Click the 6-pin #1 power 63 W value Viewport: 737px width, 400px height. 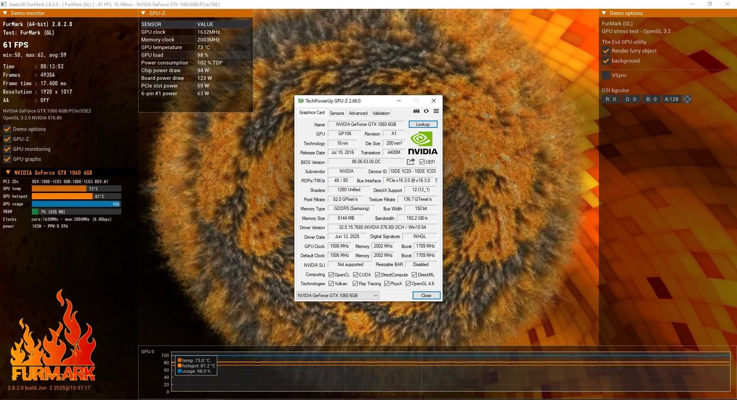click(x=203, y=93)
